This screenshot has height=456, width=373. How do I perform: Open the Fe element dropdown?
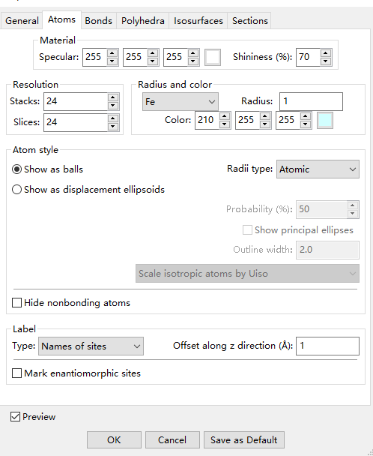pyautogui.click(x=181, y=102)
